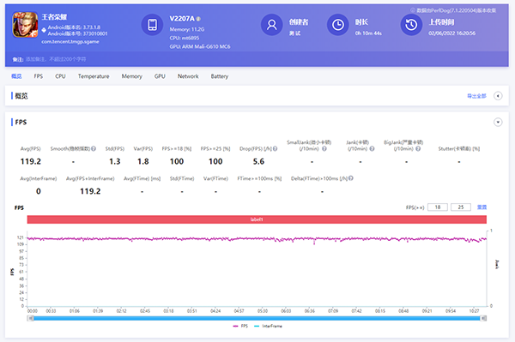Image resolution: width=515 pixels, height=342 pixels.
Task: Collapse the FPS section with the arrow
Action: click(498, 123)
